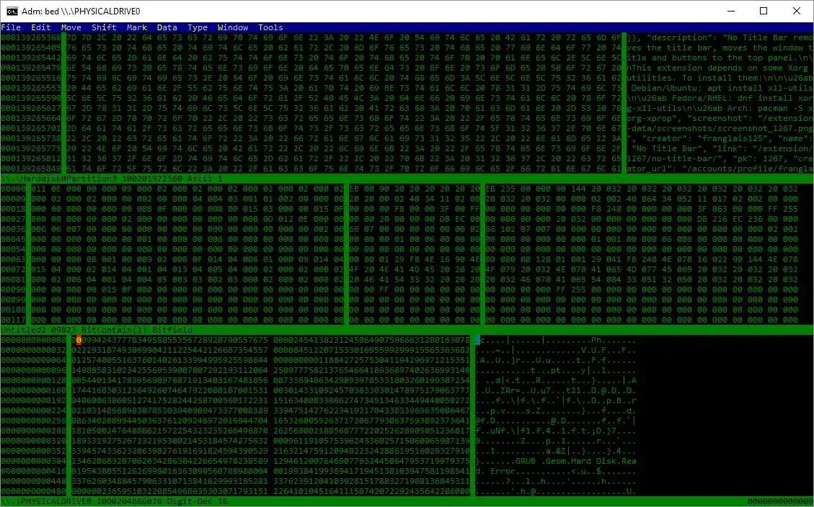
Task: Click the "1267/no-title-bar/" ASCII text
Action: (671, 158)
